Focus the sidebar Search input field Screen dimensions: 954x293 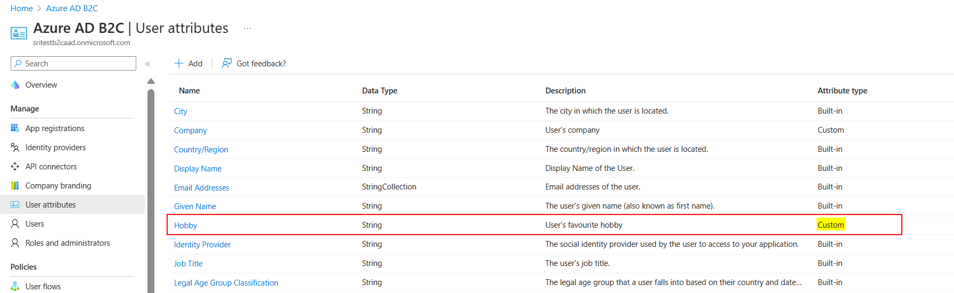pos(73,64)
